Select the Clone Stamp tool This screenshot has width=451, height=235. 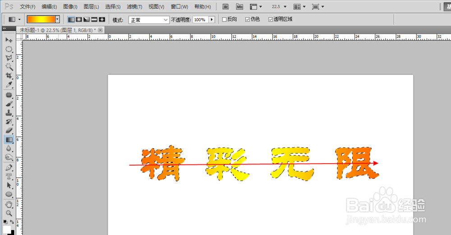pos(9,113)
